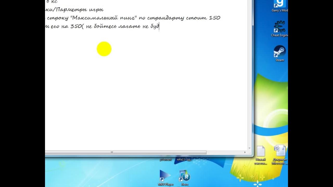Open the Документ Microsoft Word file icon
333x187 pixels.
click(x=280, y=155)
